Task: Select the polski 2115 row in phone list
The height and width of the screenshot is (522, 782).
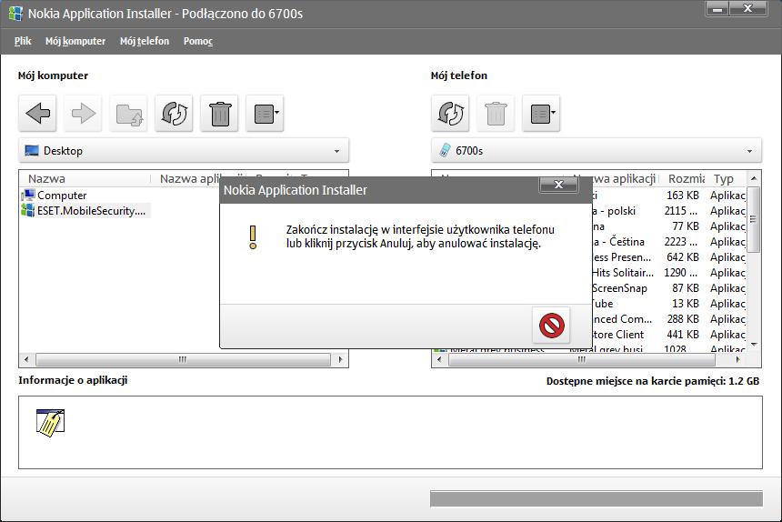Action: coord(668,211)
